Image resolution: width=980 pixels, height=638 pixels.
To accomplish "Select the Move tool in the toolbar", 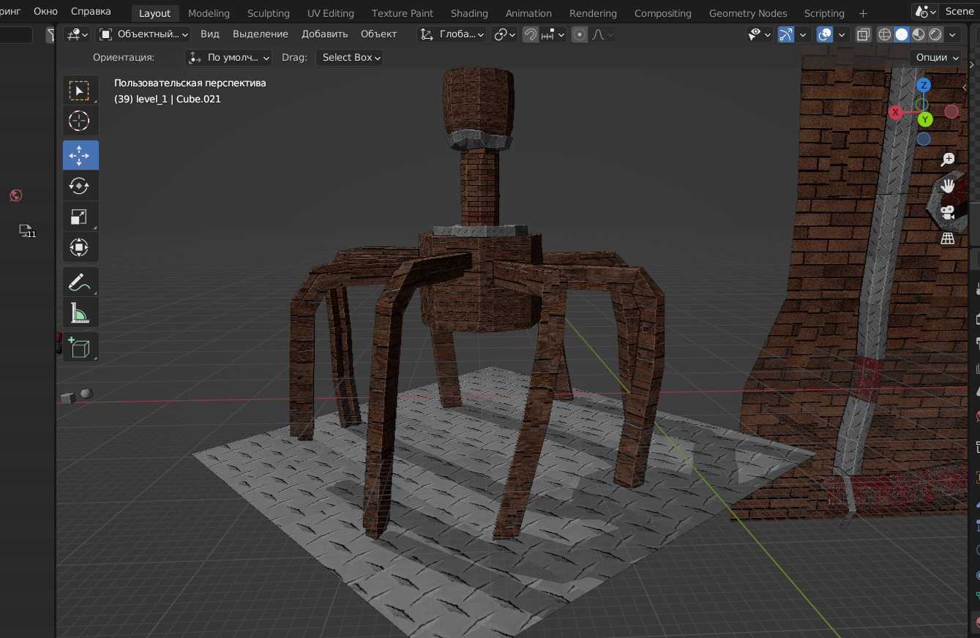I will coord(80,155).
